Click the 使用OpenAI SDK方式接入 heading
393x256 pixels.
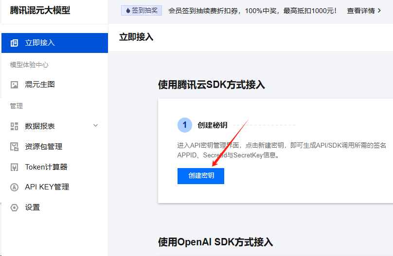[215, 242]
